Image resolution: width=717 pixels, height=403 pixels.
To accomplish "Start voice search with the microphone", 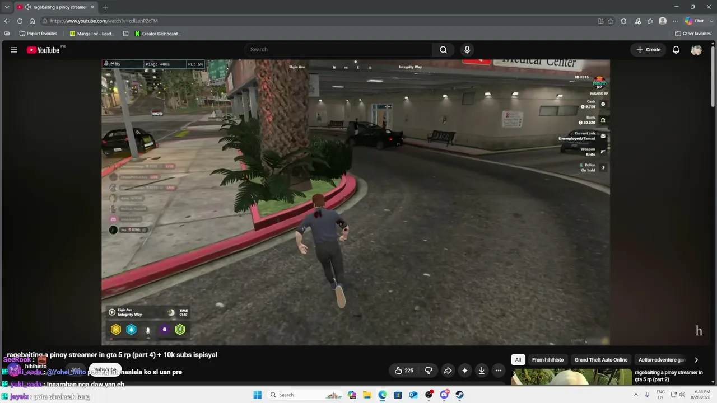I will tap(467, 50).
